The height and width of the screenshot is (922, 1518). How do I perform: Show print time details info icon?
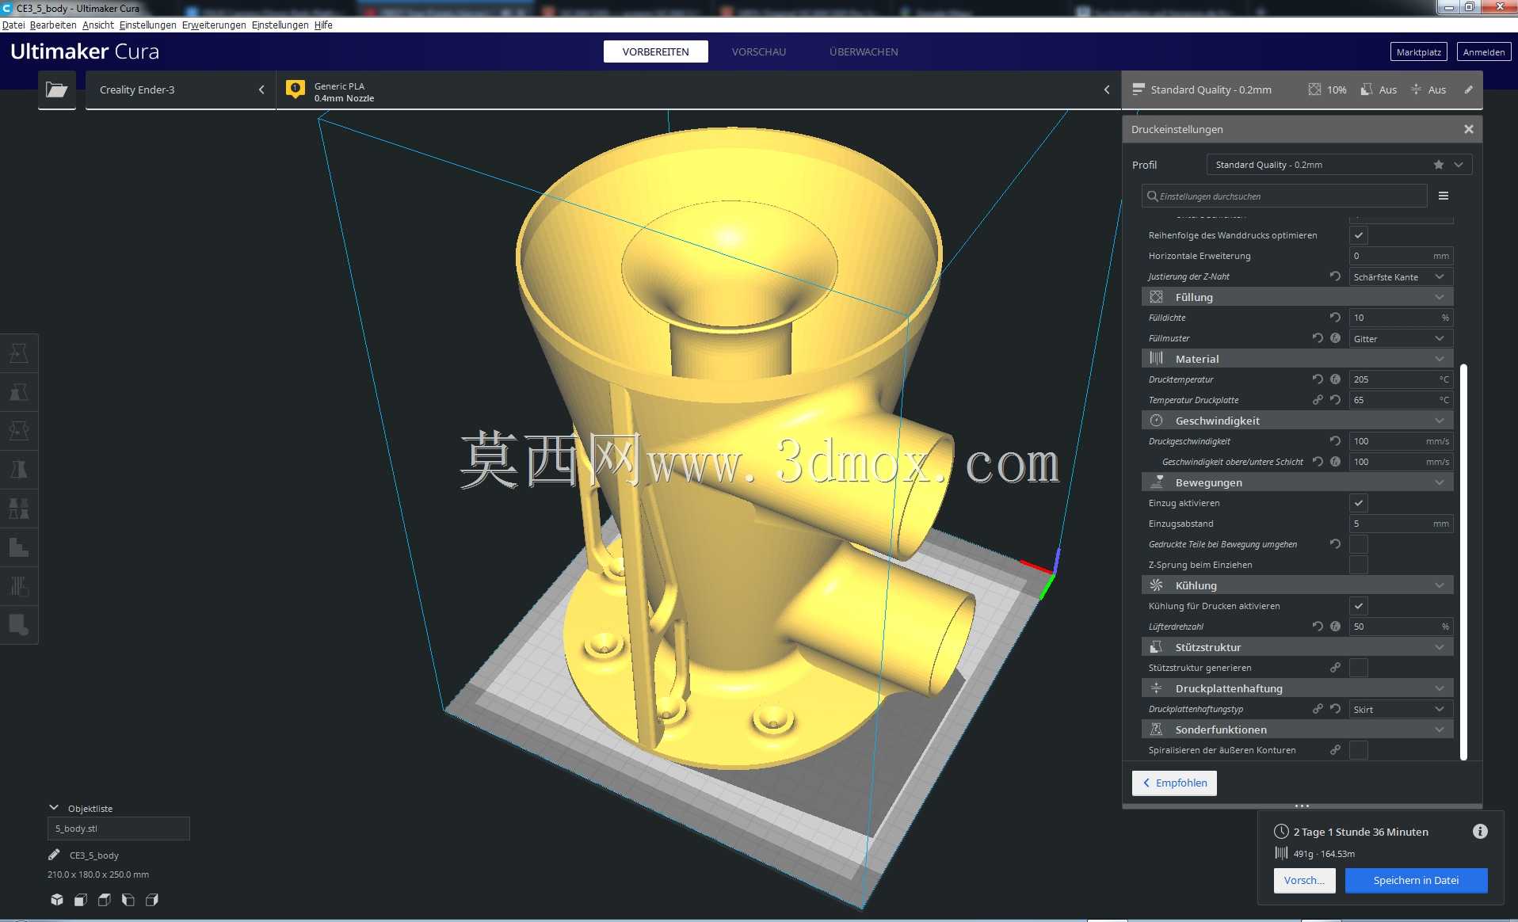(x=1480, y=832)
